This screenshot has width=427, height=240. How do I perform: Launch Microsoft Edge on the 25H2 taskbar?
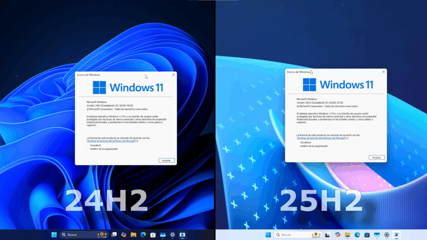pyautogui.click(x=357, y=235)
